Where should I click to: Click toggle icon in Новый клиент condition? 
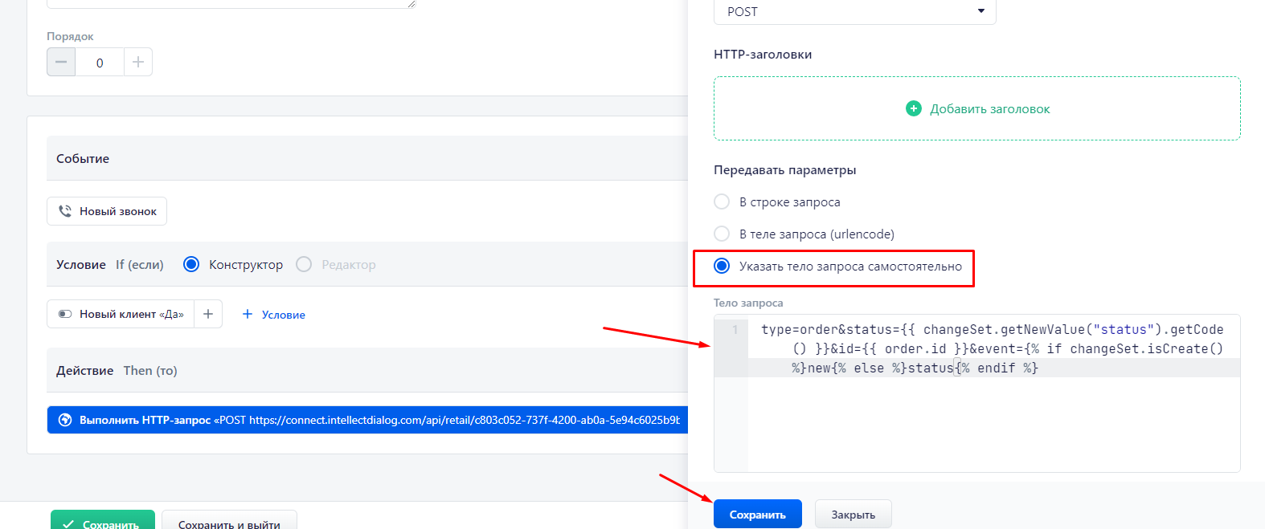tap(65, 314)
